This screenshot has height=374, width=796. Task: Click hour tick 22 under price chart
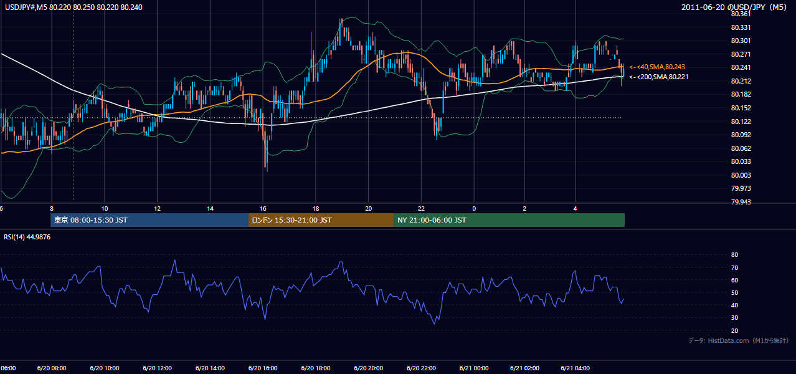pyautogui.click(x=422, y=209)
